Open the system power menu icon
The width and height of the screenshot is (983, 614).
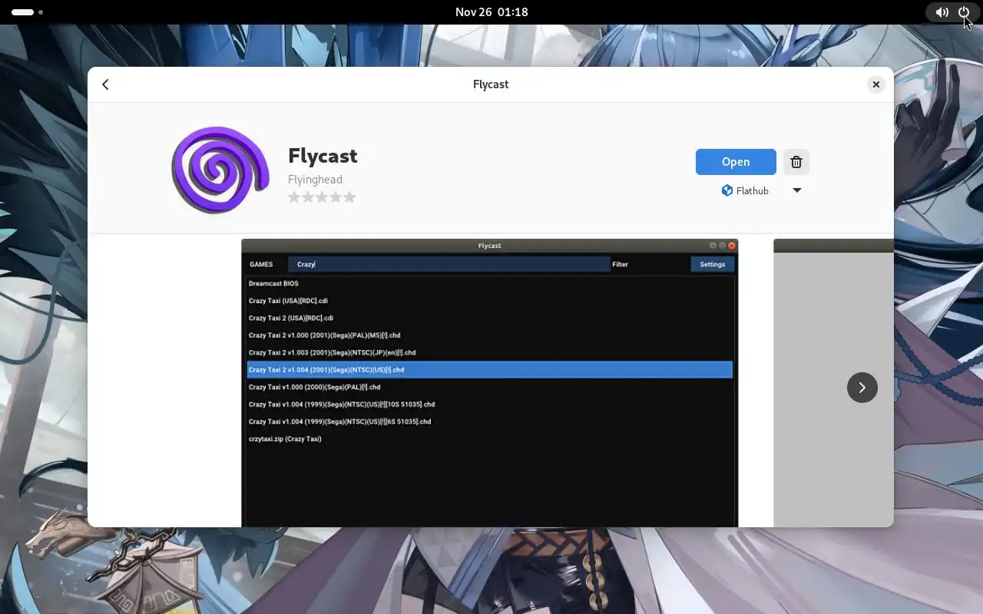964,12
